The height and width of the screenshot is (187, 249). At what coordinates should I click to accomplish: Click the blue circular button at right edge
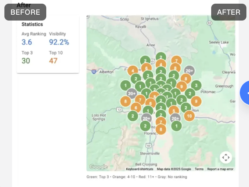click(245, 93)
